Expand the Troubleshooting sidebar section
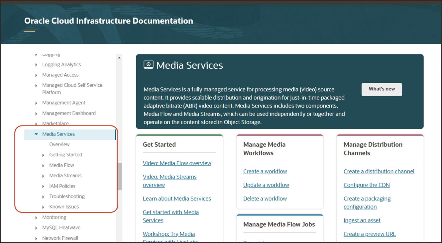 43,196
